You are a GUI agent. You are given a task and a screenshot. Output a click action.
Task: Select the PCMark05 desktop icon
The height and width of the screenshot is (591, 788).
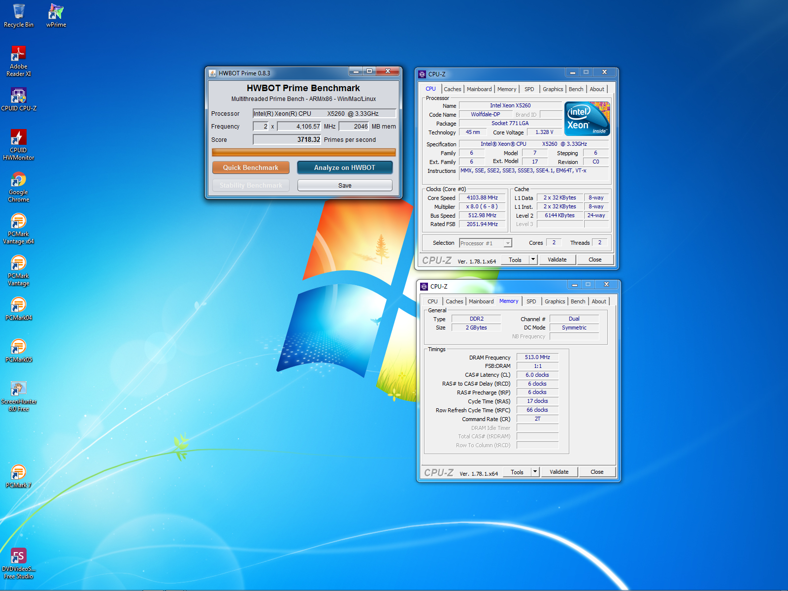click(x=19, y=351)
